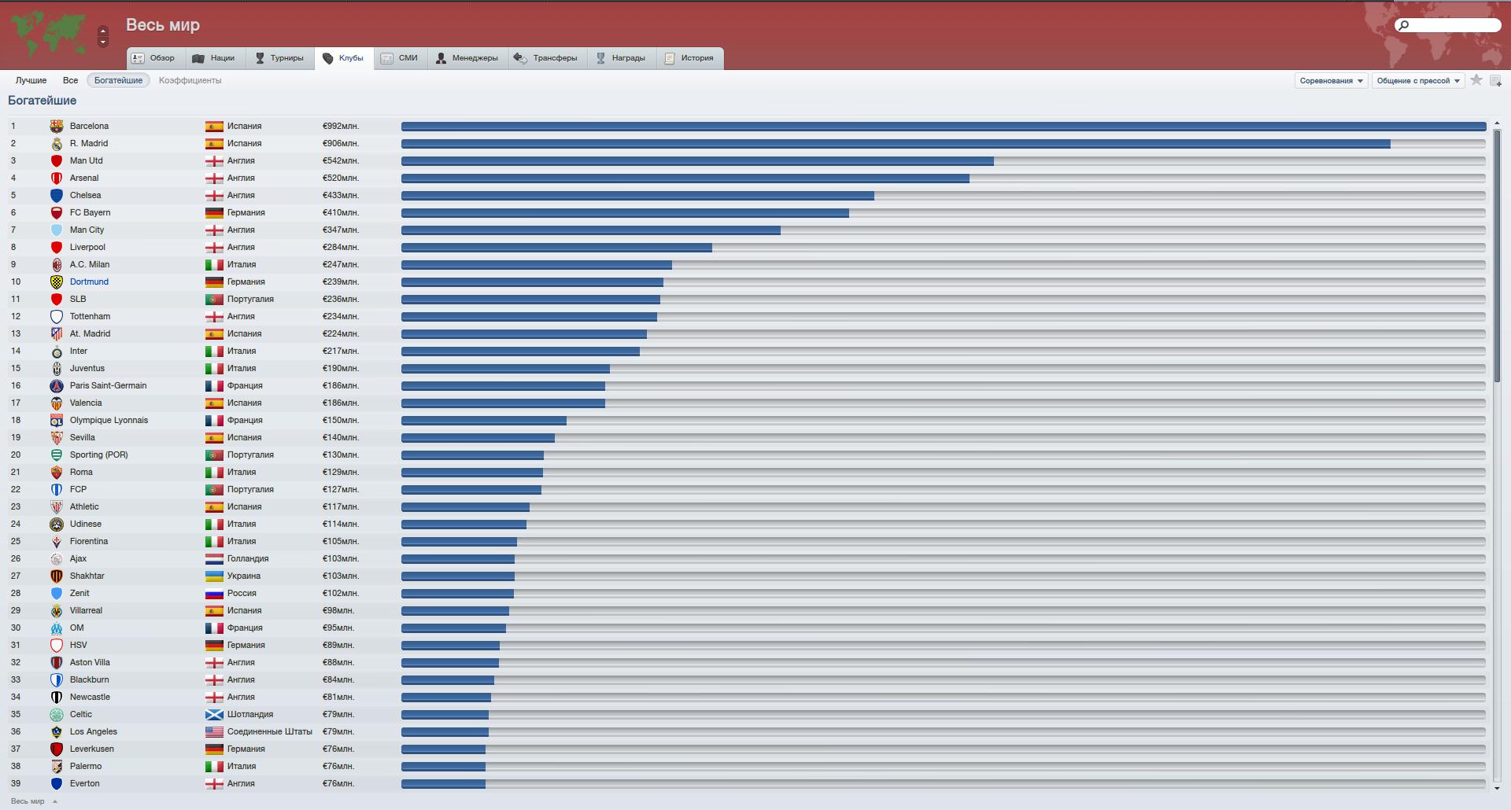Click the Roma club crest
Image resolution: width=1511 pixels, height=810 pixels.
pos(57,472)
